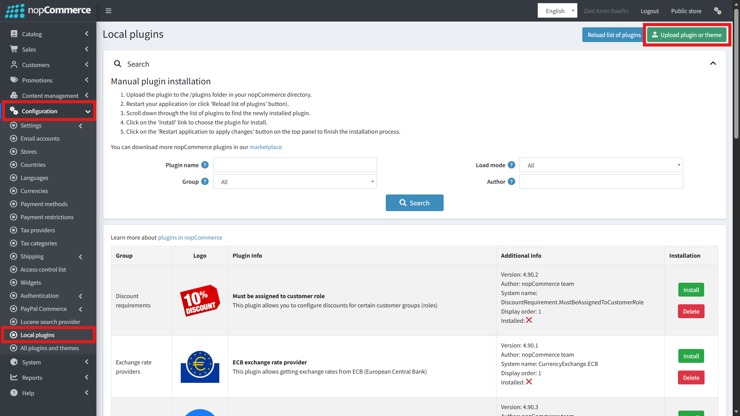This screenshot has height=416, width=740.
Task: Collapse the Search panel chevron
Action: [713, 64]
